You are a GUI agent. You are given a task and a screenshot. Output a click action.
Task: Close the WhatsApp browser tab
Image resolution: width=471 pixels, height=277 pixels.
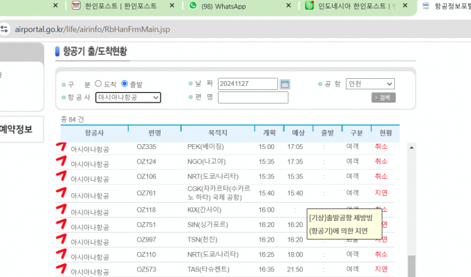(x=287, y=6)
